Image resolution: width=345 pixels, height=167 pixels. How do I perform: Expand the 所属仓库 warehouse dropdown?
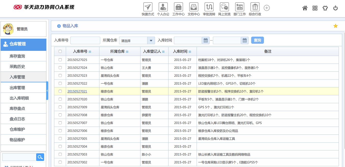(151, 40)
